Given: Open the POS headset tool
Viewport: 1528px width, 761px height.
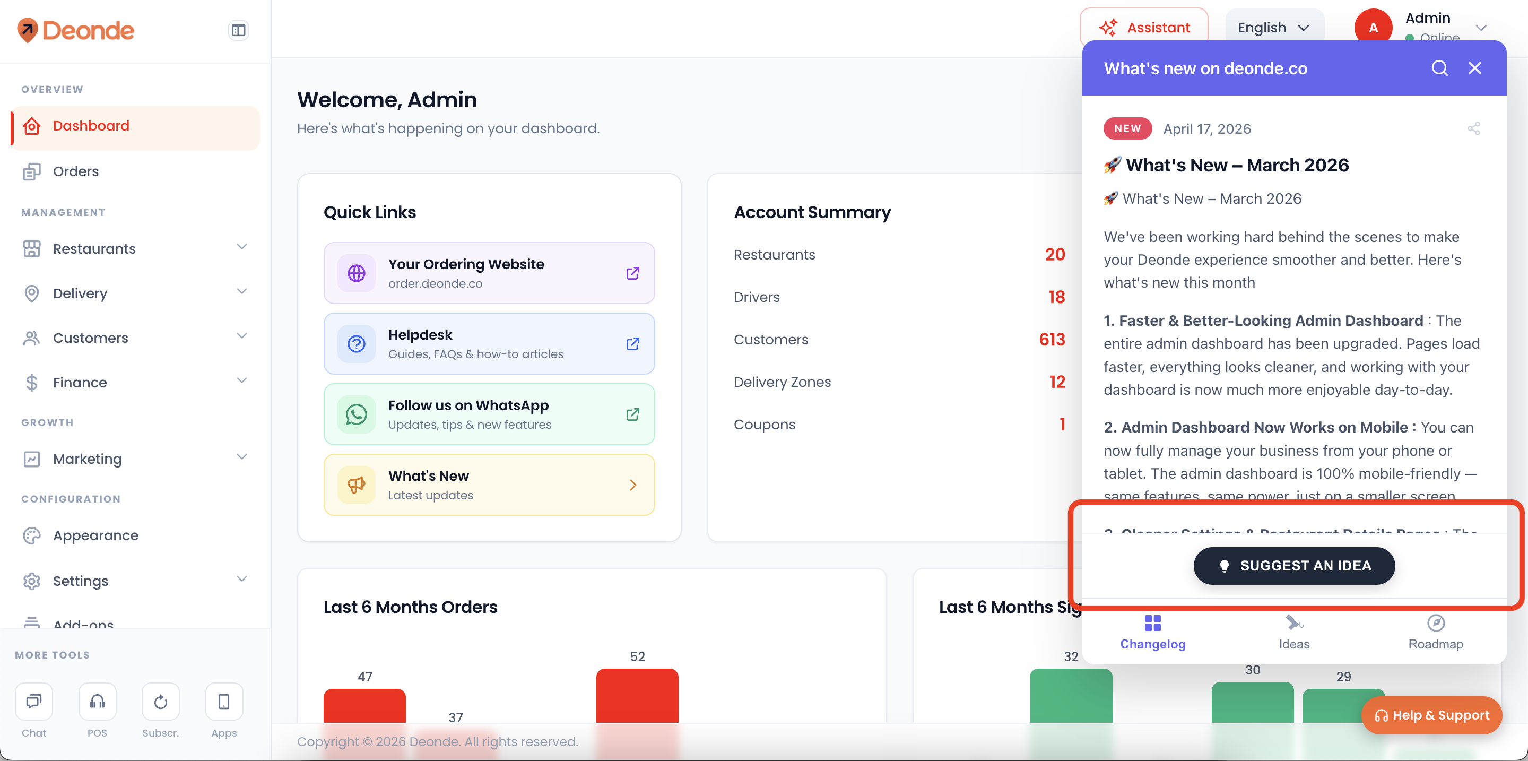Looking at the screenshot, I should point(97,702).
